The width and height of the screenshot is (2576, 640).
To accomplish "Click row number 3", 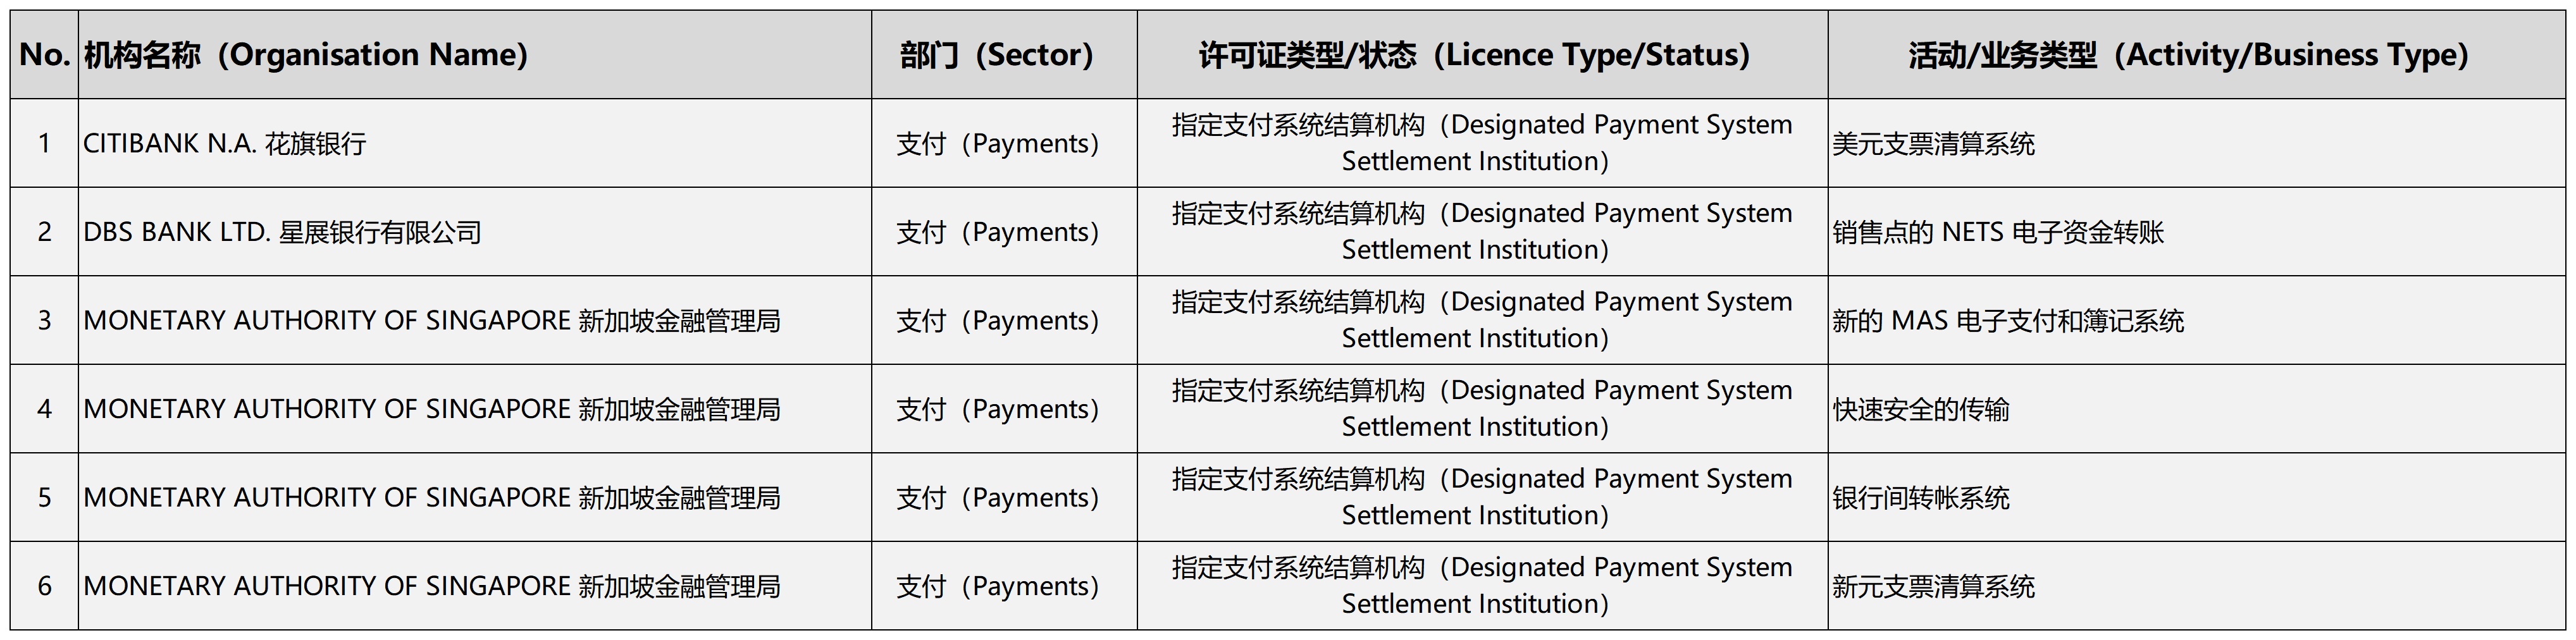I will pyautogui.click(x=44, y=320).
